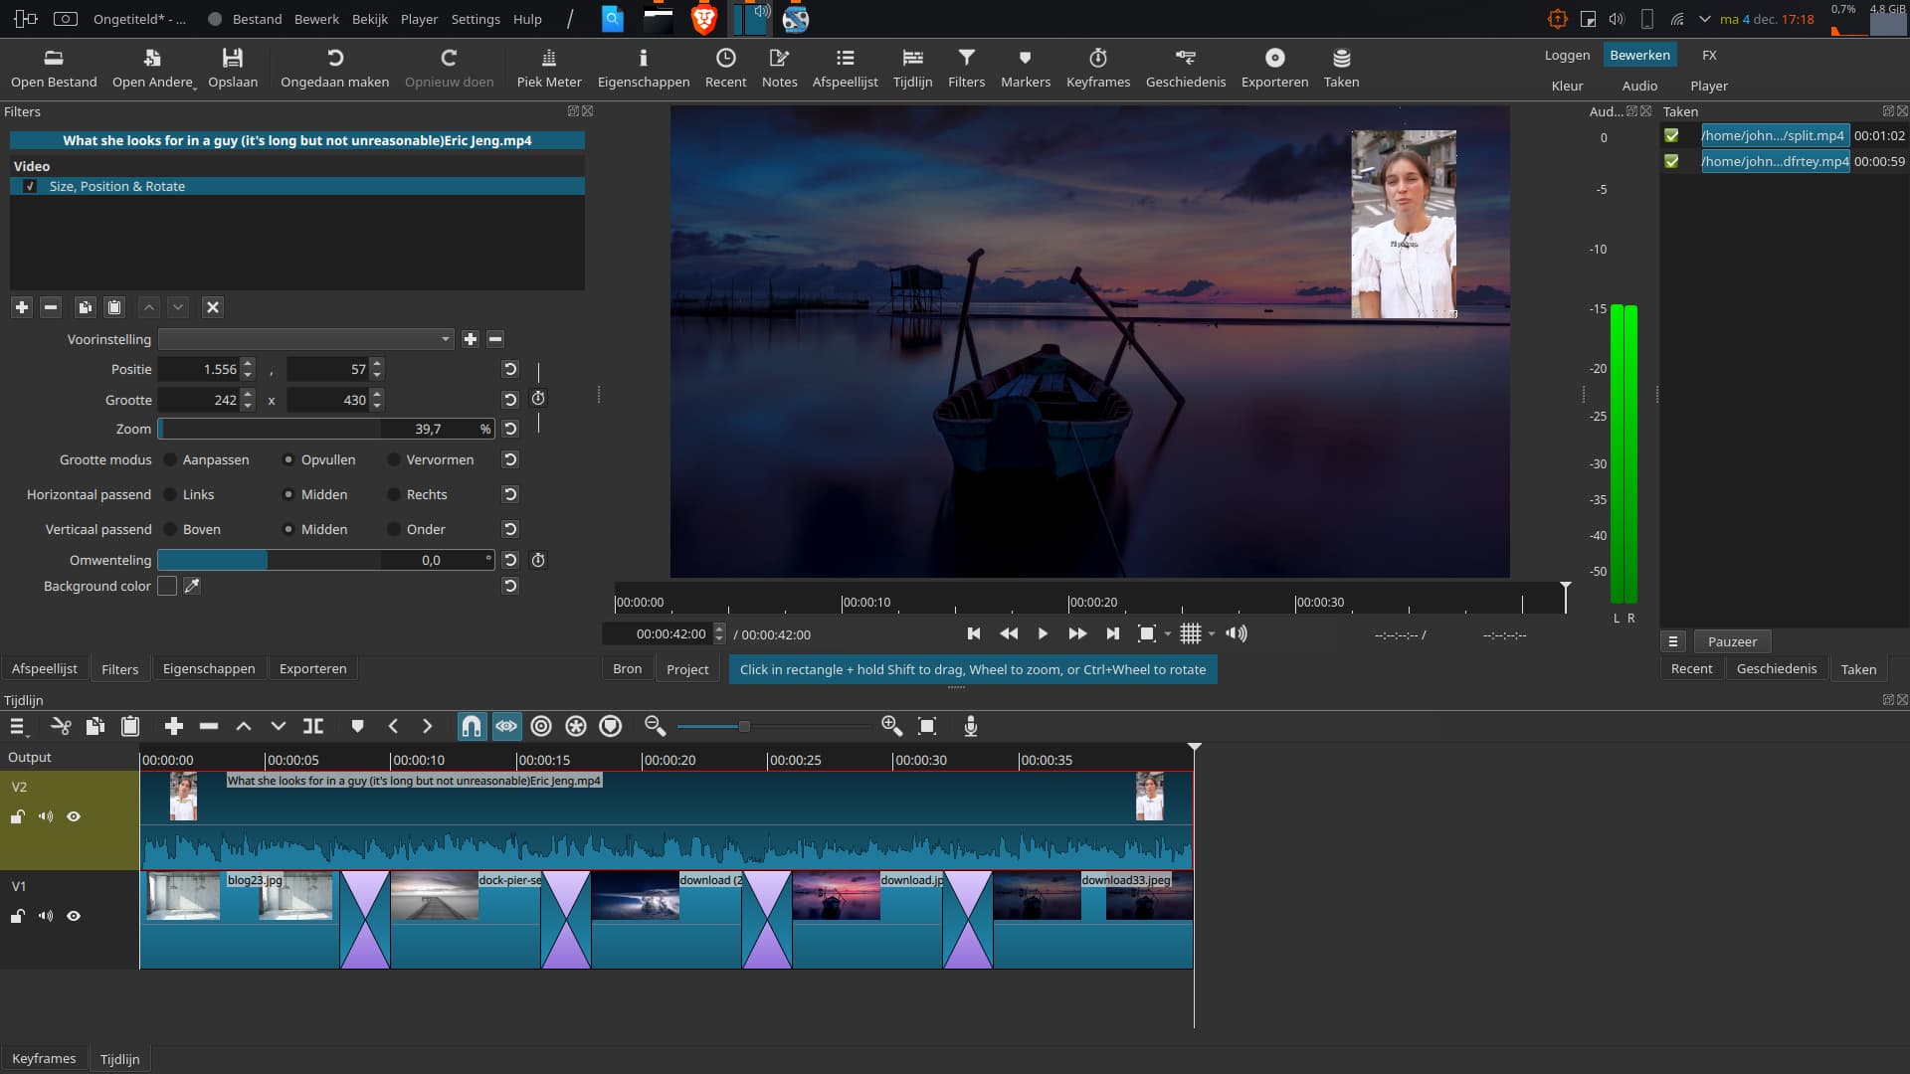Click record audio microphone icon
Screen dimensions: 1910x1074
point(971,727)
